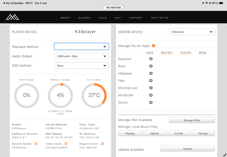Click the Upload button
The image size is (227, 157).
[x=154, y=133]
